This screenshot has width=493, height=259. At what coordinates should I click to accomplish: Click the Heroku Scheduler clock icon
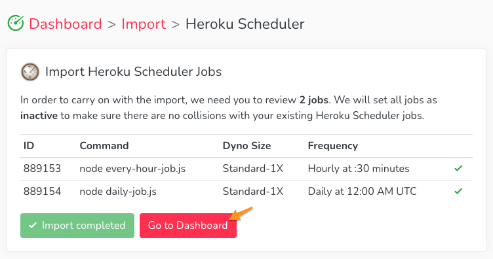click(x=30, y=72)
